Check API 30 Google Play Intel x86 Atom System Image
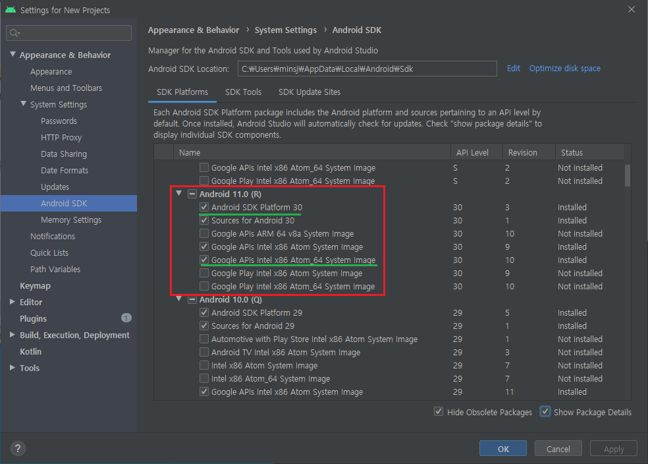This screenshot has width=648, height=464. click(x=204, y=273)
